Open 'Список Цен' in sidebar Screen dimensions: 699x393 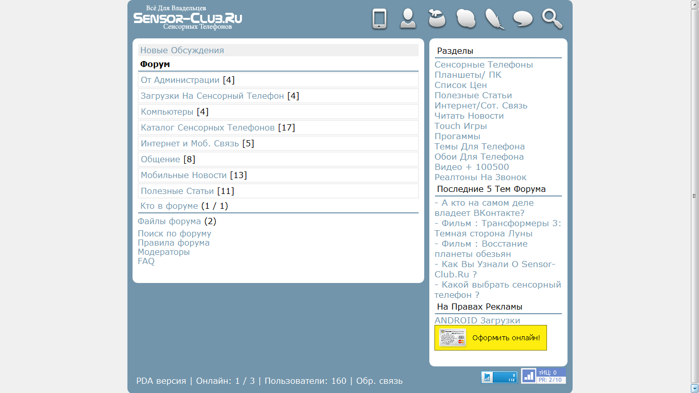[461, 85]
